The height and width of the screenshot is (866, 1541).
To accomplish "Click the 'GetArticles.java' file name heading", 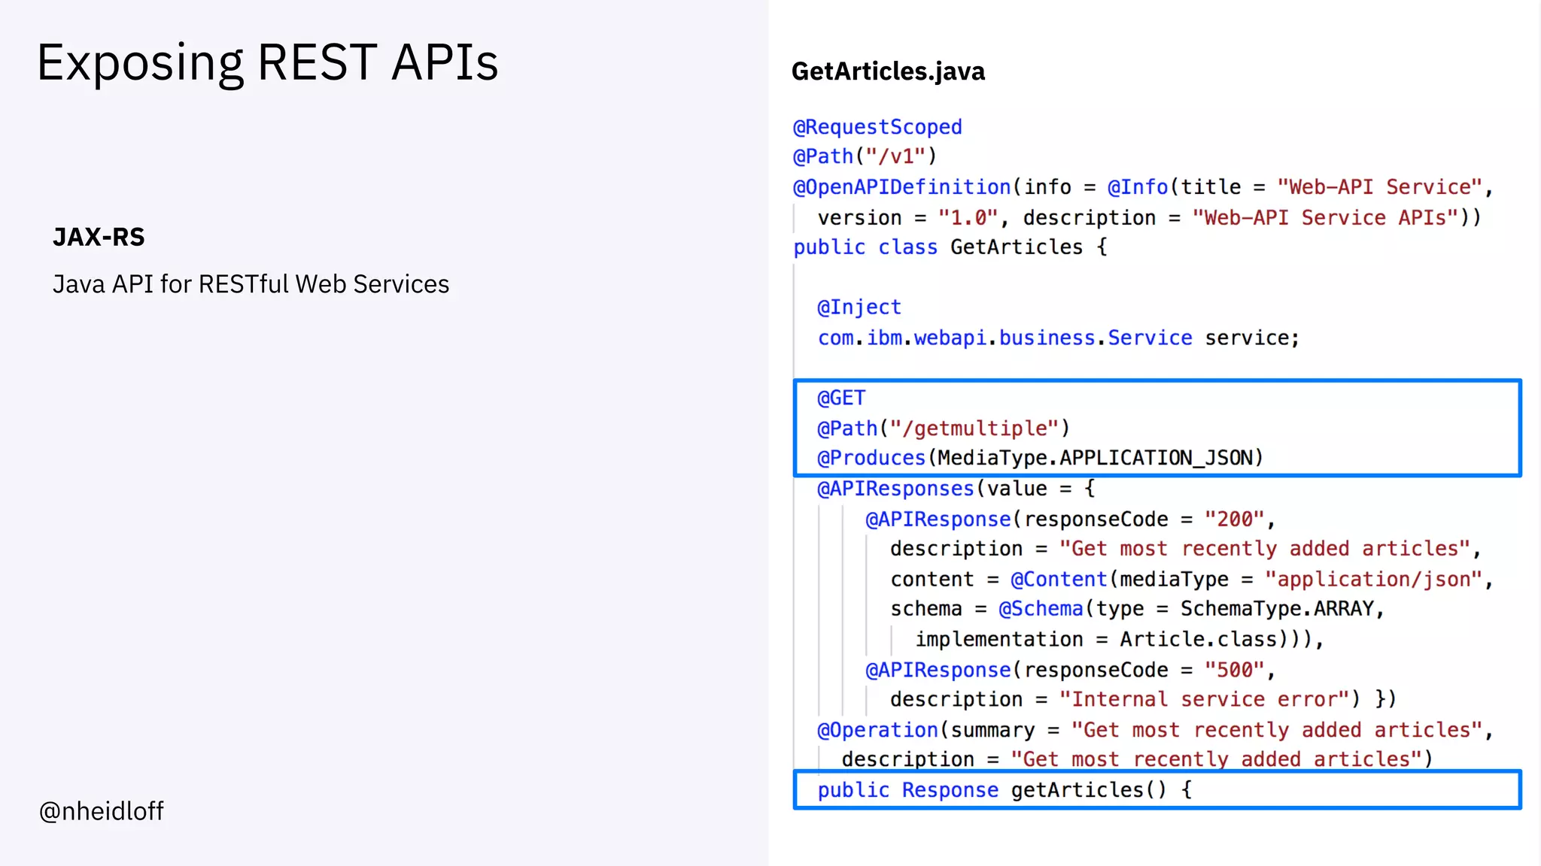I will (888, 71).
